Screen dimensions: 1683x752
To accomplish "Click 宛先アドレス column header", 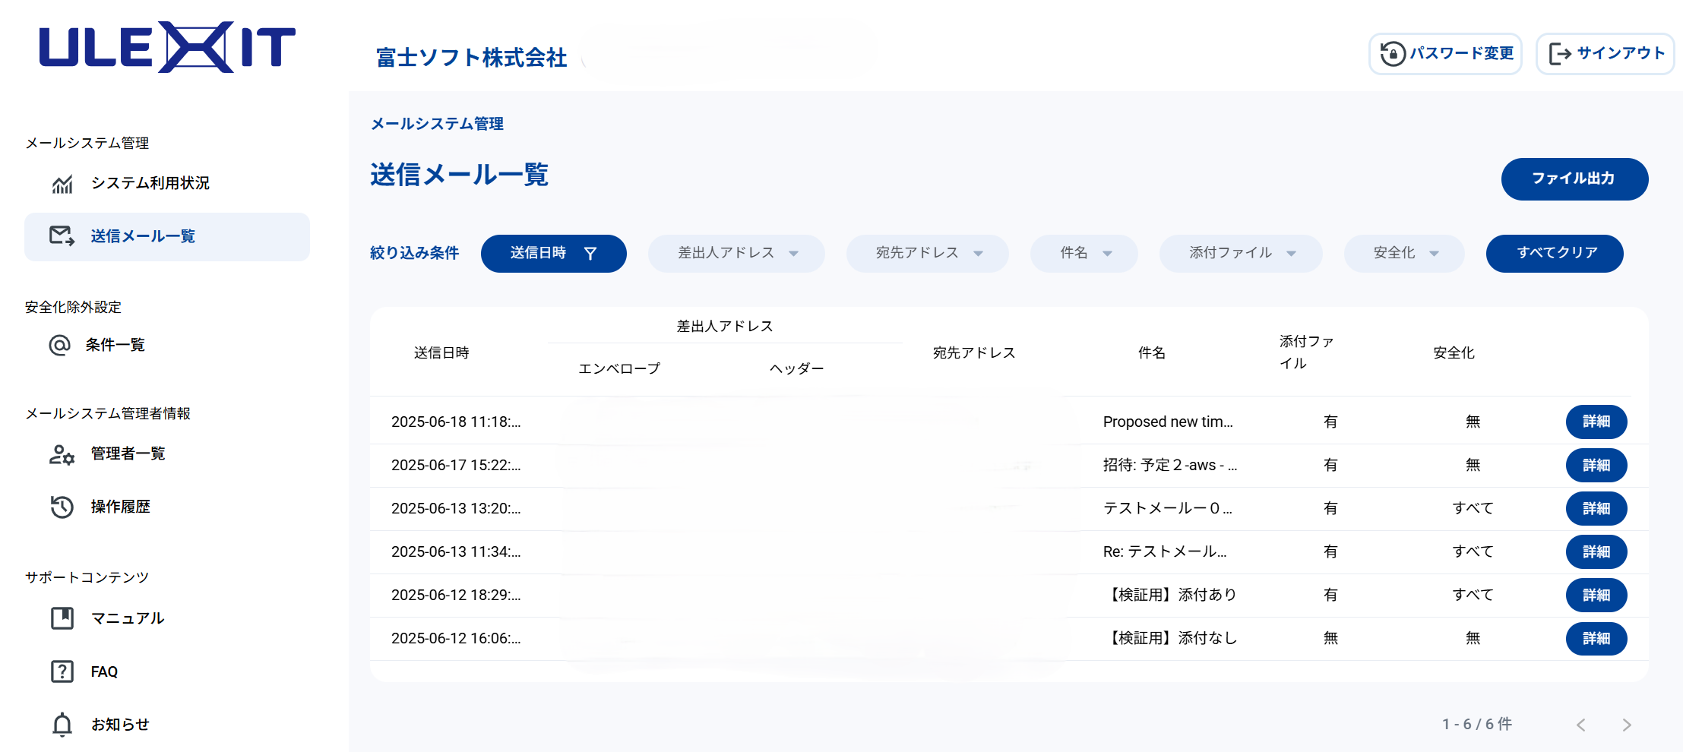I will pyautogui.click(x=974, y=352).
